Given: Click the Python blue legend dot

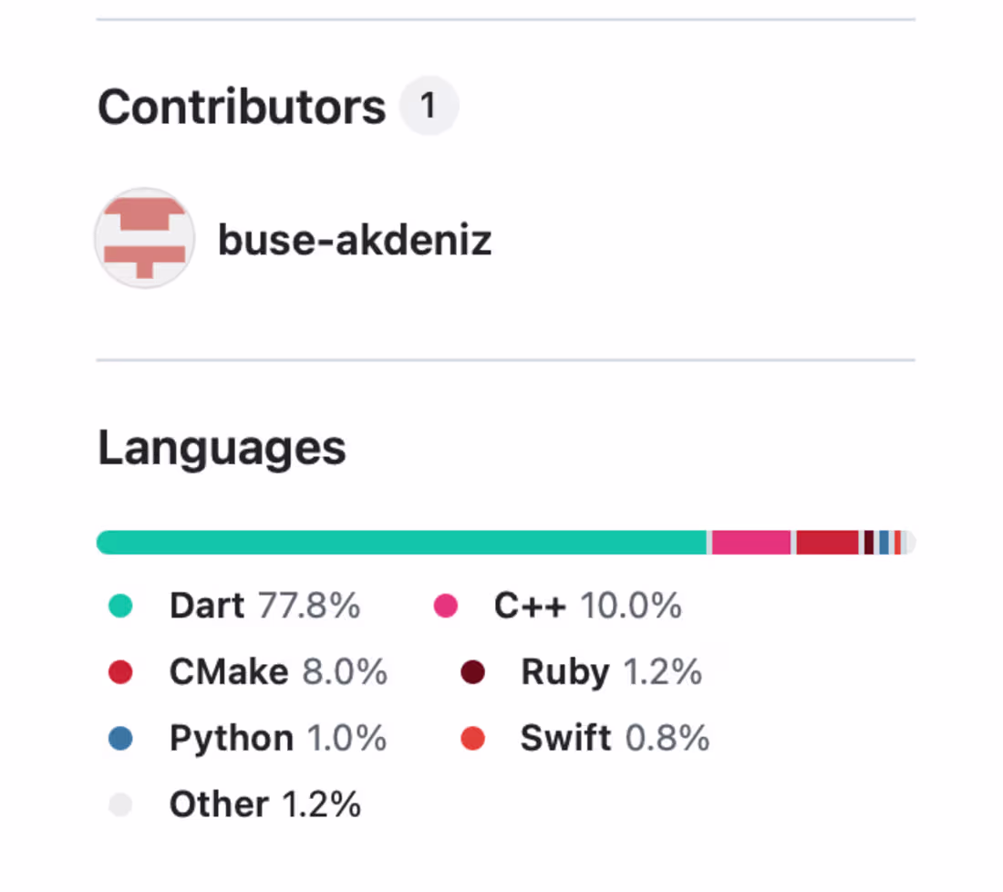Looking at the screenshot, I should point(120,738).
